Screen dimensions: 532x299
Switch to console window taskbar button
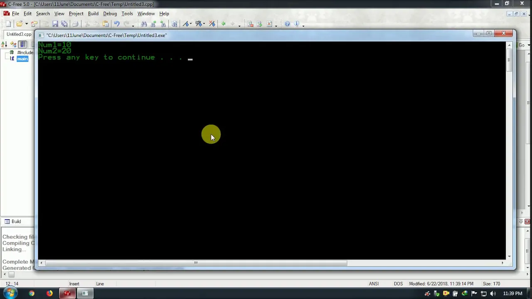click(85, 294)
